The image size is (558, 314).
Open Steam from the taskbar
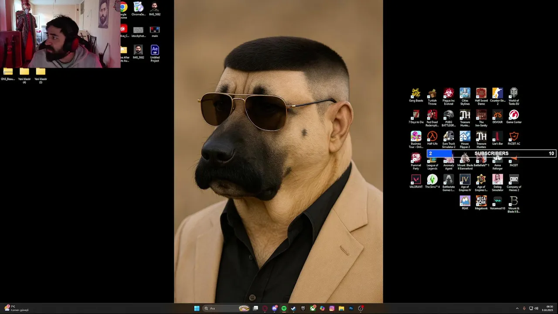[x=293, y=308]
